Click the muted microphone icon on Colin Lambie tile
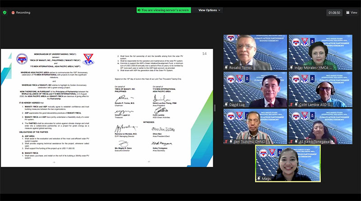361x201 pixels. tap(292, 105)
